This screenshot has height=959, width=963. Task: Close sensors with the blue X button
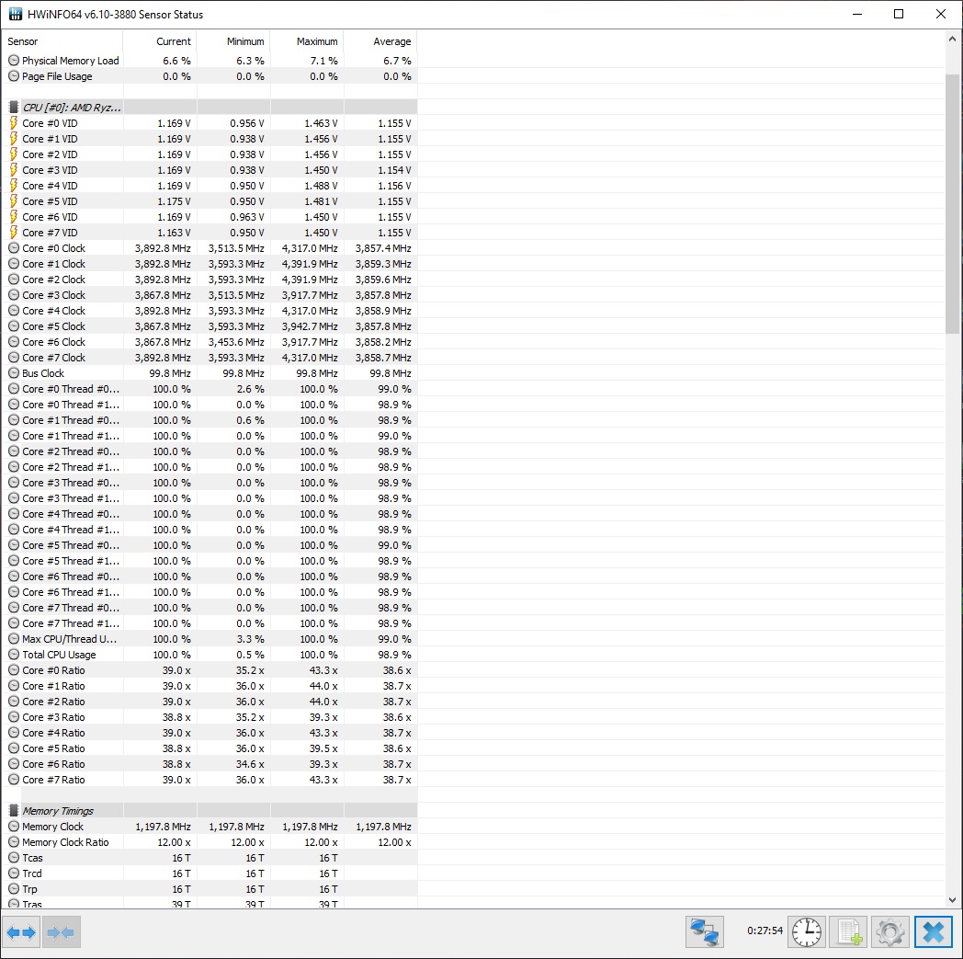(933, 932)
